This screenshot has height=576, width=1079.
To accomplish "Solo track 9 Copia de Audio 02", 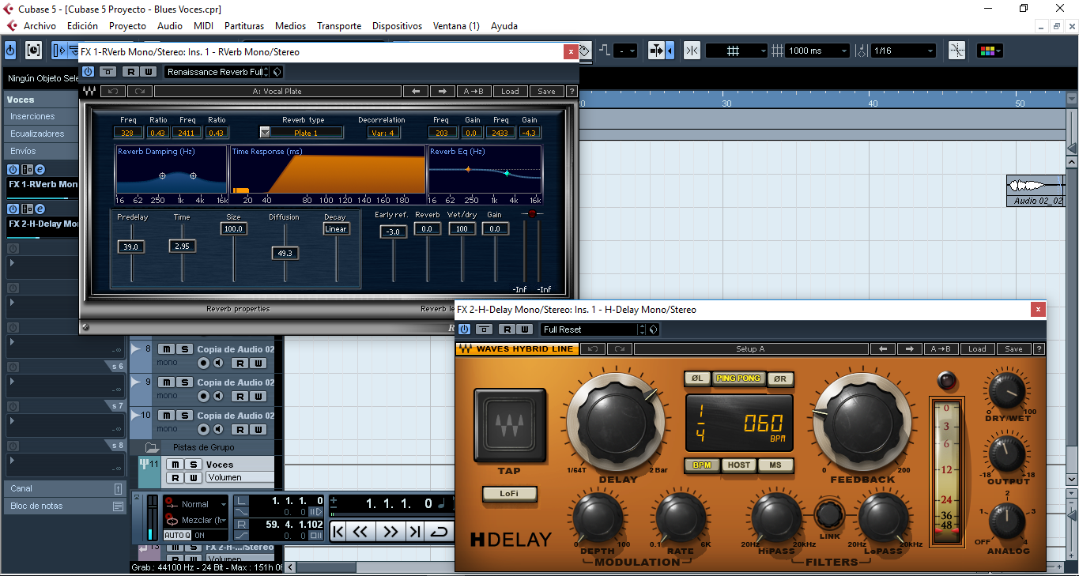I will [x=184, y=382].
